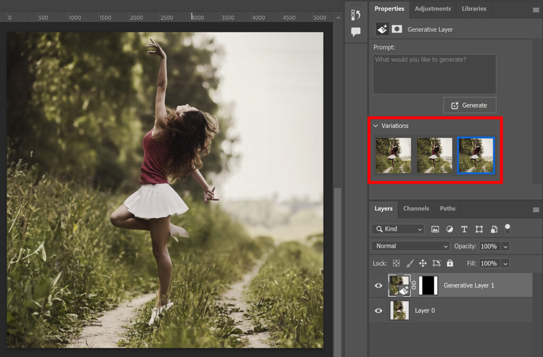Image resolution: width=543 pixels, height=357 pixels.
Task: Lock all with the padlock icon
Action: [x=450, y=263]
